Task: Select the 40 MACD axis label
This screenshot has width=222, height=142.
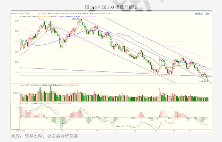Action: coord(18,108)
